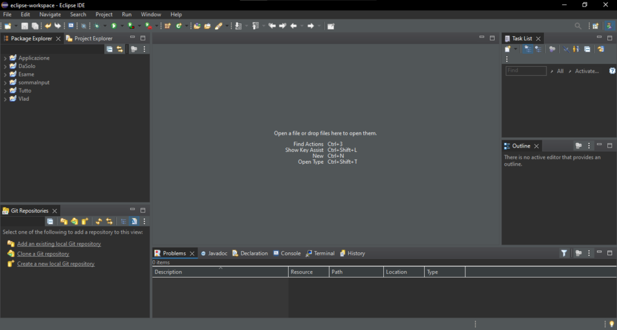Click Add an existing local Git repository link
The image size is (617, 330).
click(x=59, y=244)
